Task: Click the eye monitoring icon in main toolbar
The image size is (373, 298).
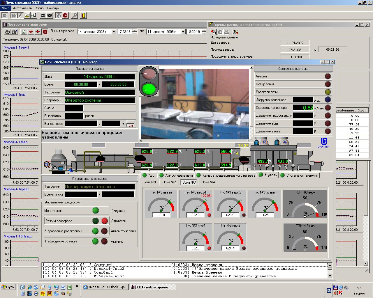Action: (x=59, y=15)
